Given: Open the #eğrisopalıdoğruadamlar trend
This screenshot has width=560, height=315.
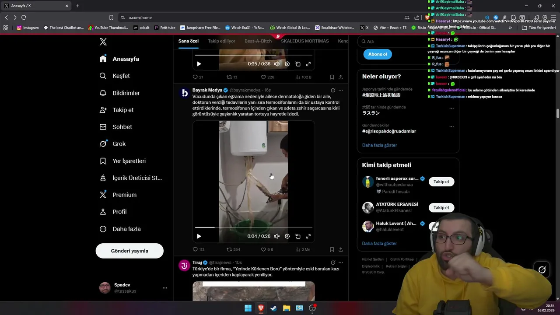Looking at the screenshot, I should pyautogui.click(x=389, y=131).
